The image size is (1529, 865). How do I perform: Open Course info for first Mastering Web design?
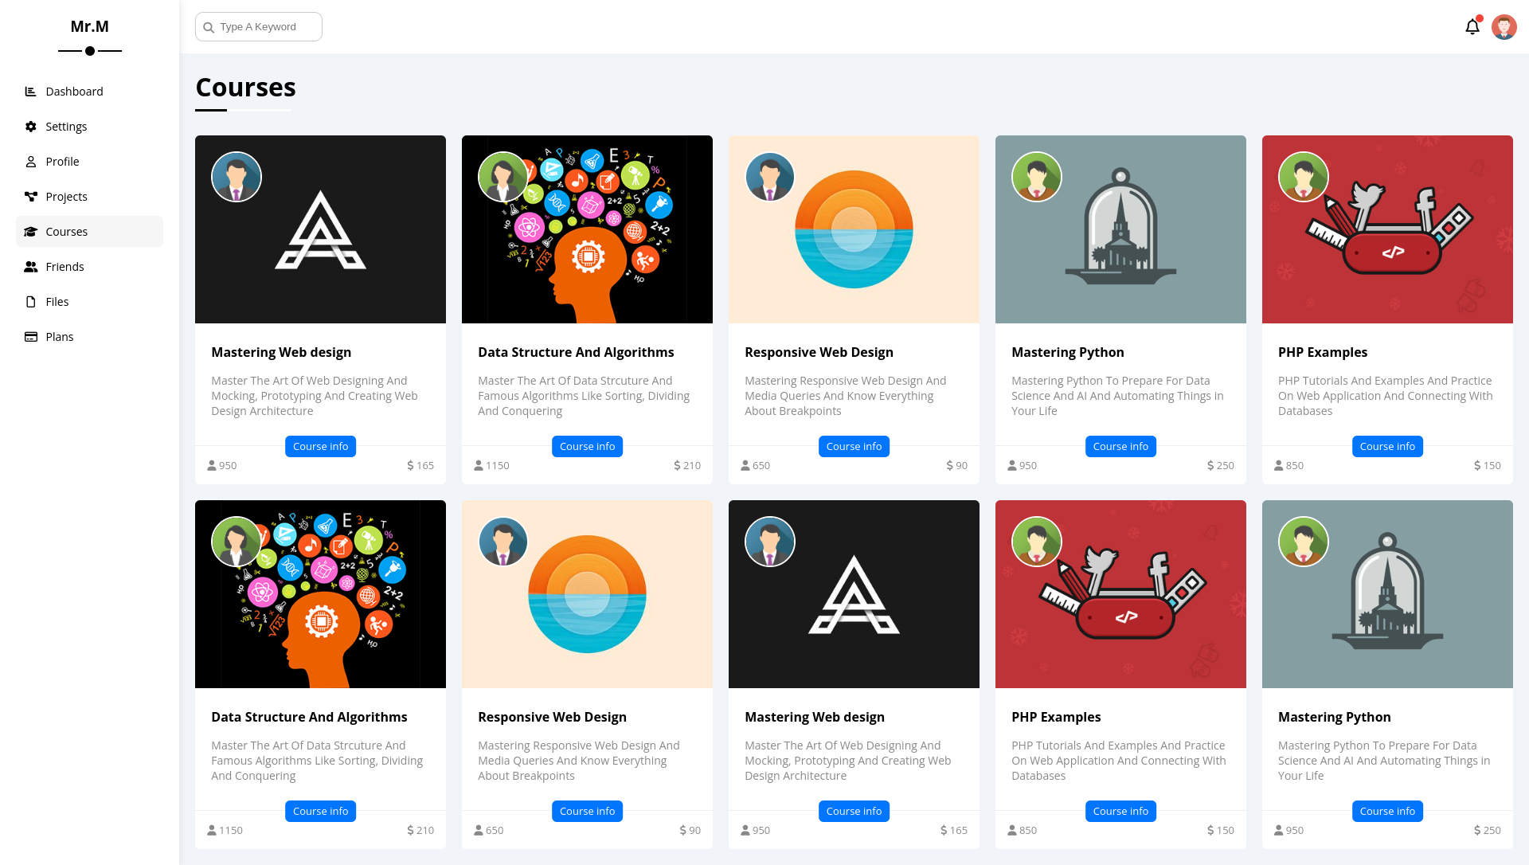[x=320, y=447]
